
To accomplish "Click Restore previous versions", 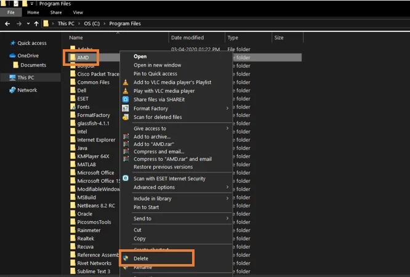I will (163, 167).
